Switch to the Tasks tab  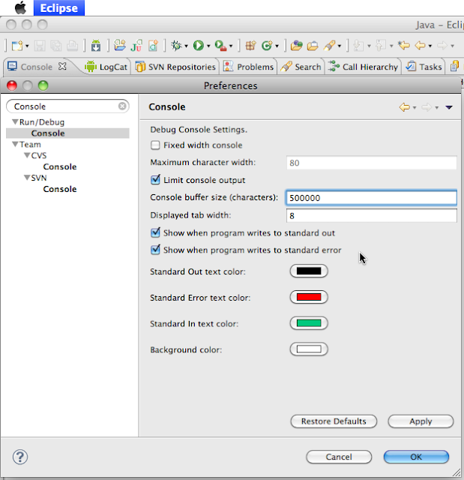click(x=424, y=67)
